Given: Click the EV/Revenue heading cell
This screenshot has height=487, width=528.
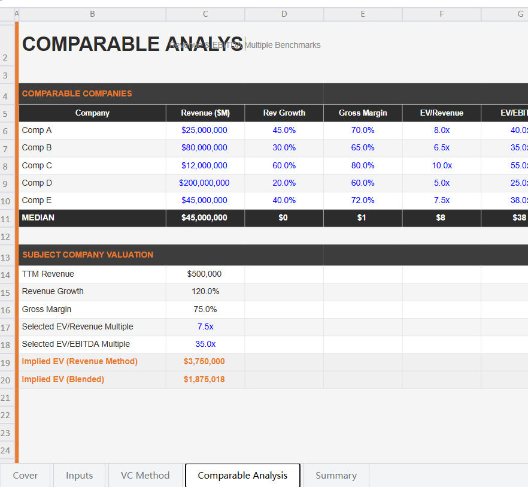Looking at the screenshot, I should 442,113.
